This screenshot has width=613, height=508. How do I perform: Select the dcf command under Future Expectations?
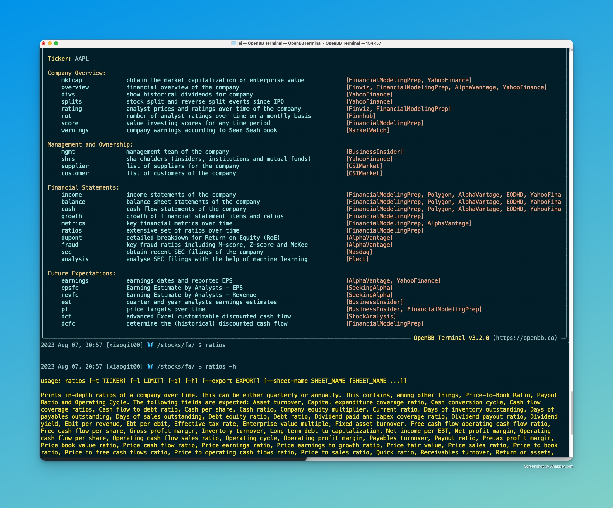[x=67, y=316]
